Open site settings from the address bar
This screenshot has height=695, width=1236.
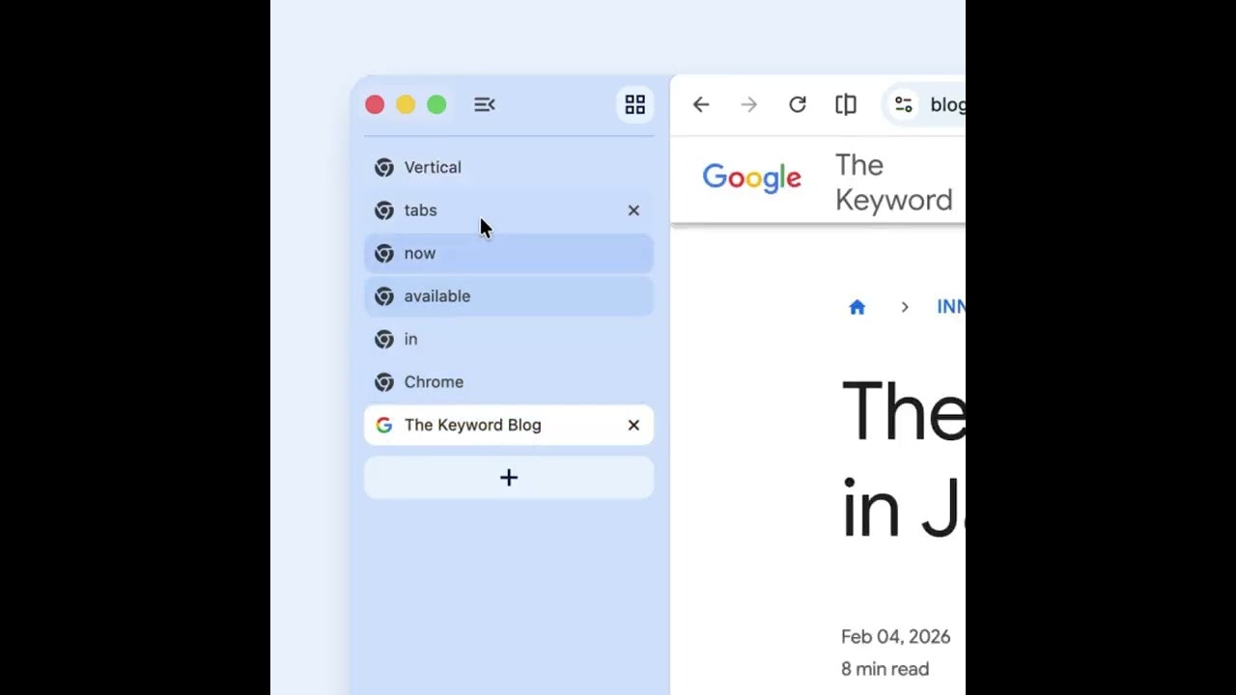[x=903, y=104]
